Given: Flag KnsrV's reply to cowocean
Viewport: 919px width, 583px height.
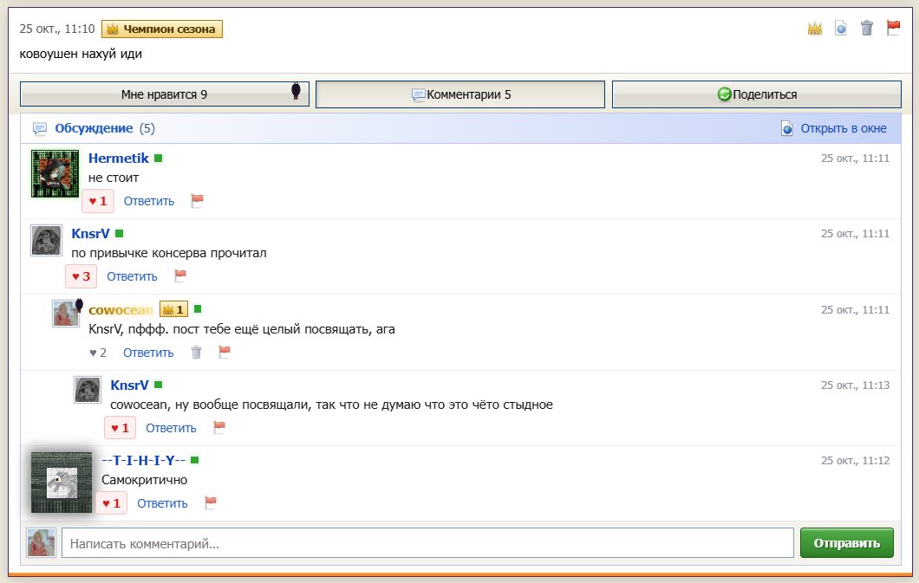Looking at the screenshot, I should click(219, 427).
